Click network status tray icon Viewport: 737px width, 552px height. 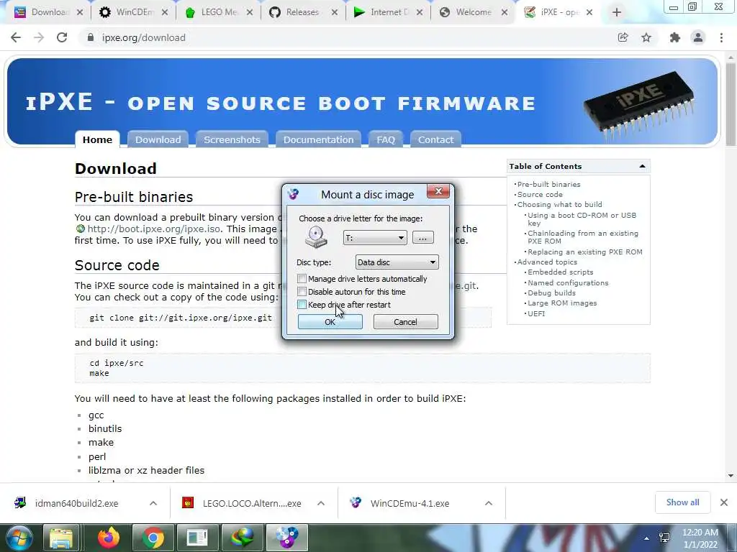pos(664,538)
